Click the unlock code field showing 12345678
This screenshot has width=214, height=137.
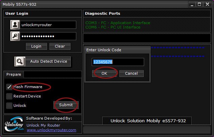118,62
